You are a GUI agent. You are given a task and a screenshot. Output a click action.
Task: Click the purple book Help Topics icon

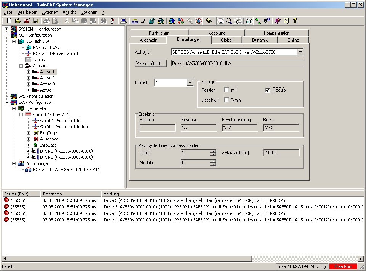(278, 21)
